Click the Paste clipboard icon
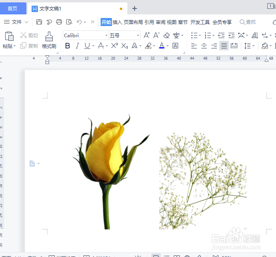The image size is (276, 257). point(9,36)
